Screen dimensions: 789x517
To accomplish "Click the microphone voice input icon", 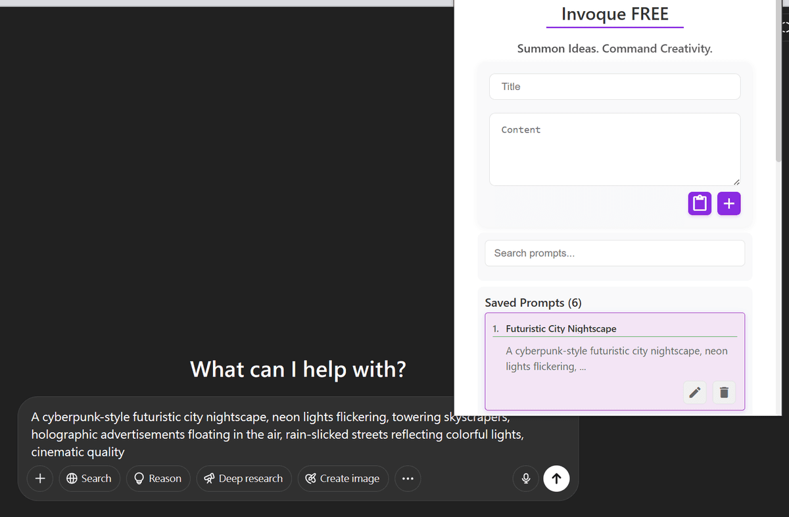I will pyautogui.click(x=526, y=478).
